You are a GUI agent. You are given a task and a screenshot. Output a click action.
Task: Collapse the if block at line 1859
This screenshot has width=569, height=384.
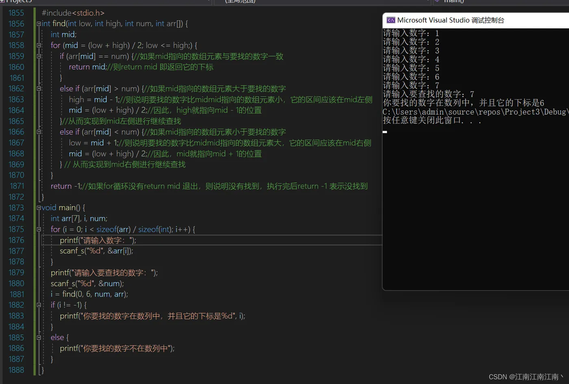(39, 56)
